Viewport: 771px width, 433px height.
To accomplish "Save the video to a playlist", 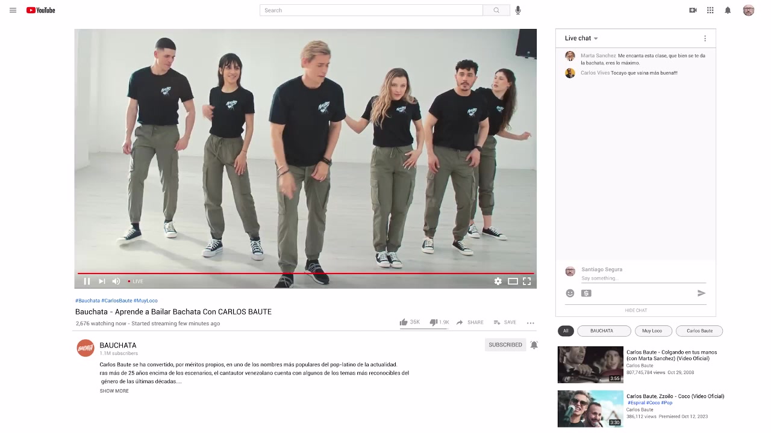I will [x=505, y=322].
